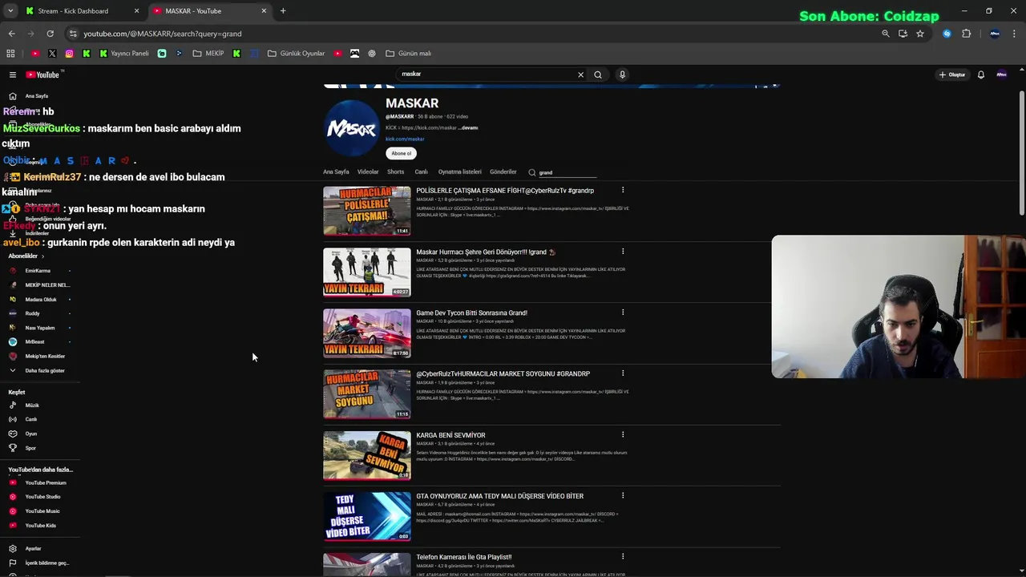This screenshot has height=577, width=1026.
Task: Open the apps grid shortcut in bookmarks bar
Action: 10,54
